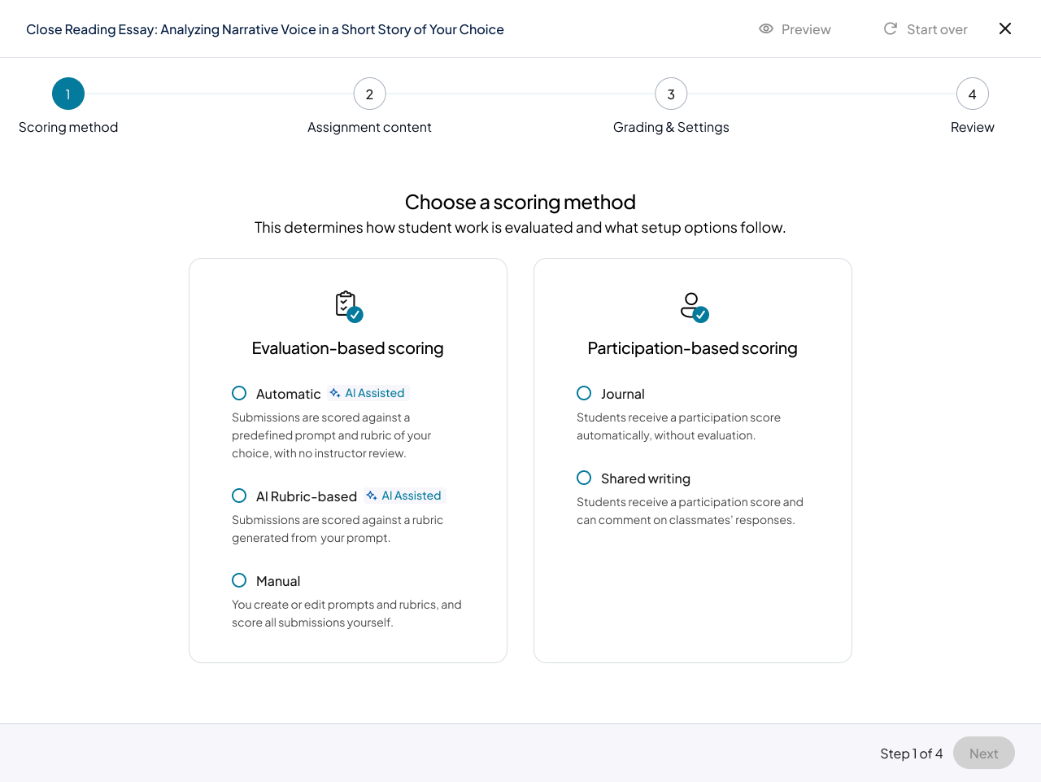The width and height of the screenshot is (1041, 782).
Task: Click the AI Assisted badge text next to AI Rubric-based
Action: pyautogui.click(x=412, y=496)
